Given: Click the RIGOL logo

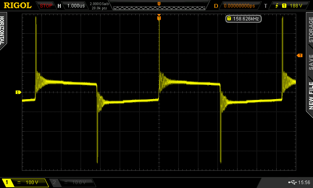Looking at the screenshot, I should (x=18, y=5).
